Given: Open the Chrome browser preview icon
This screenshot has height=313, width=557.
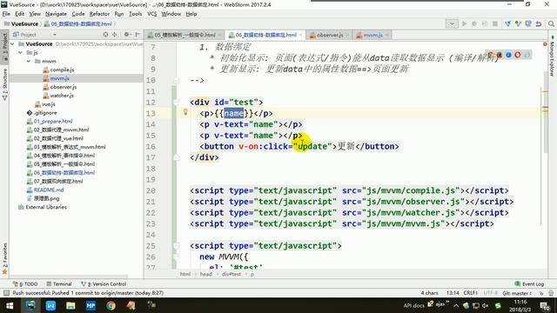Looking at the screenshot, I should click(491, 55).
